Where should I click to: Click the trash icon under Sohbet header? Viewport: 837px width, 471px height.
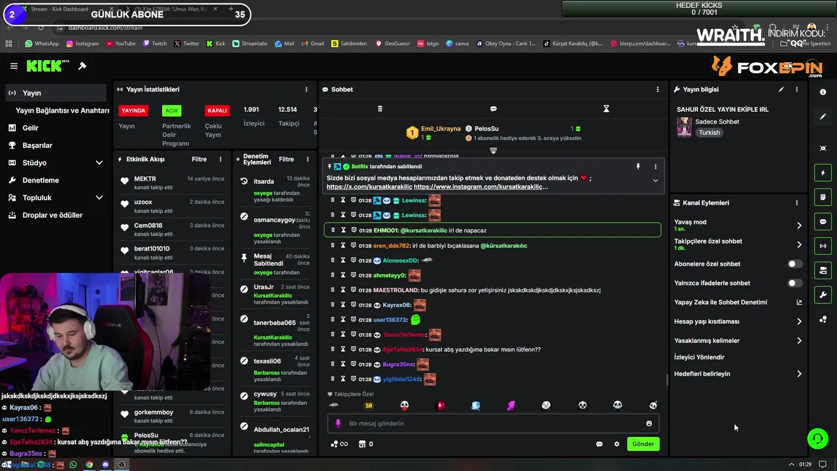coord(380,109)
